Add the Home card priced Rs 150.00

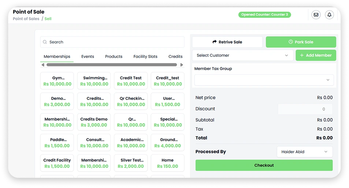point(168,163)
